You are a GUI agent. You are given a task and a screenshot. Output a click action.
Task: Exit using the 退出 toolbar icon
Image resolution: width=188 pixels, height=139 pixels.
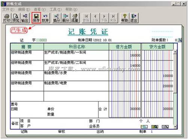(133, 18)
